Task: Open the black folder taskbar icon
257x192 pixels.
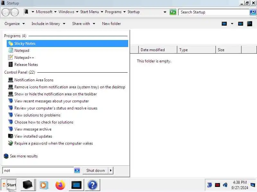Action: (28, 185)
